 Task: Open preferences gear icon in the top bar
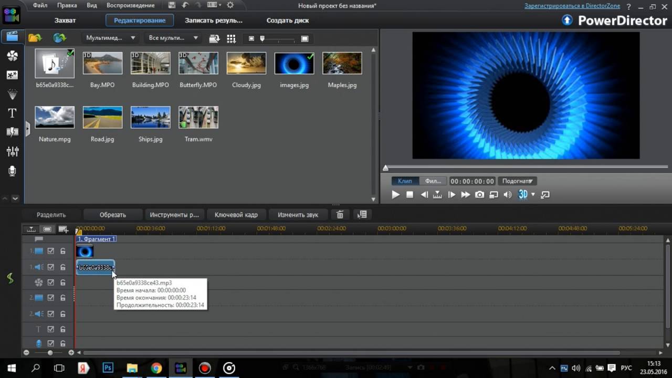(229, 5)
